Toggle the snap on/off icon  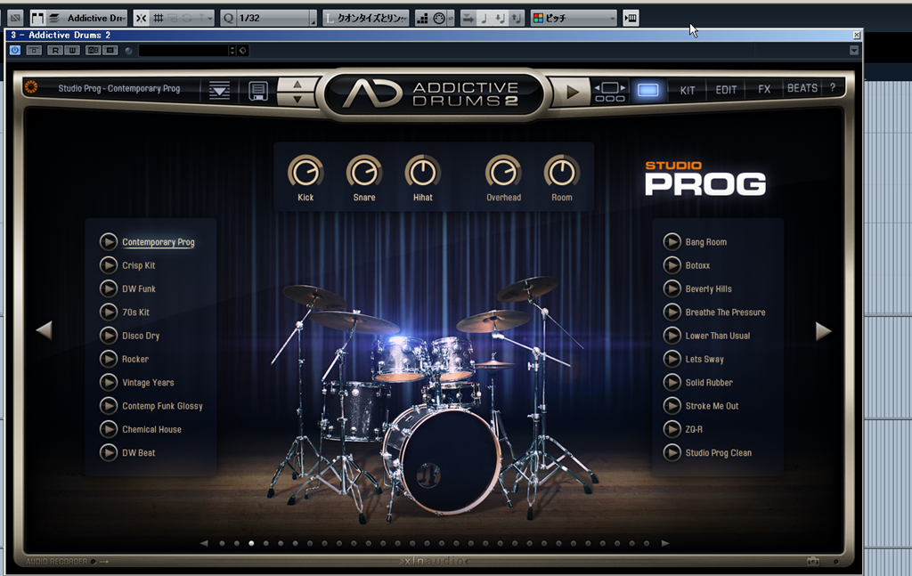coord(142,18)
